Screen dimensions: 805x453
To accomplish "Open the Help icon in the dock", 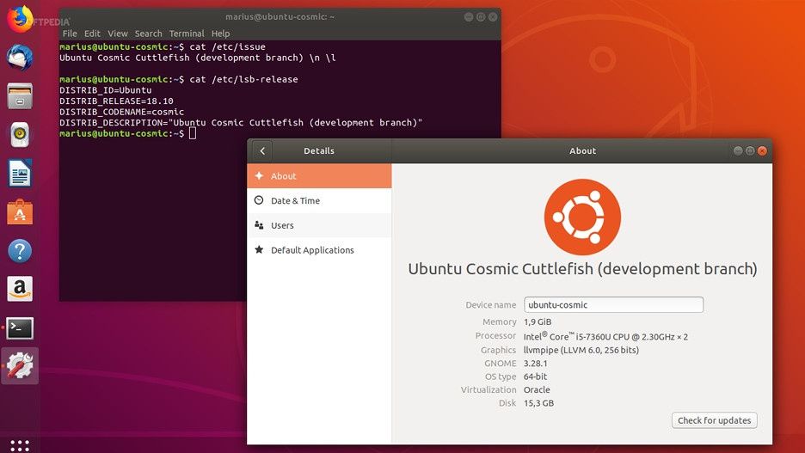I will tap(20, 251).
